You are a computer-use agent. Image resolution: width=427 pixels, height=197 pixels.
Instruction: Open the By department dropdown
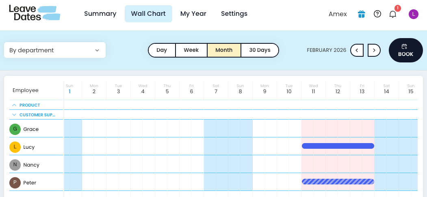coord(54,50)
